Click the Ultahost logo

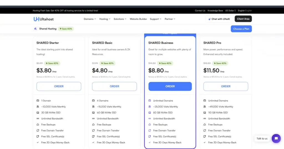click(44, 19)
